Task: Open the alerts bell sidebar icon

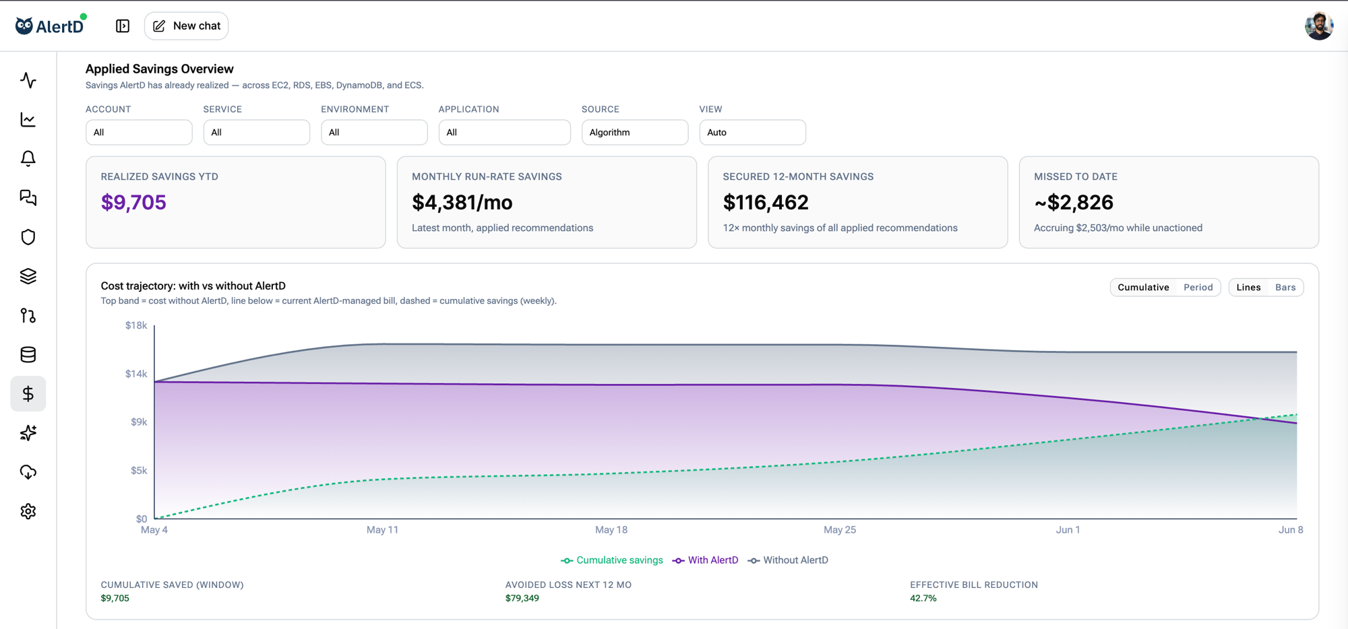Action: pyautogui.click(x=28, y=158)
